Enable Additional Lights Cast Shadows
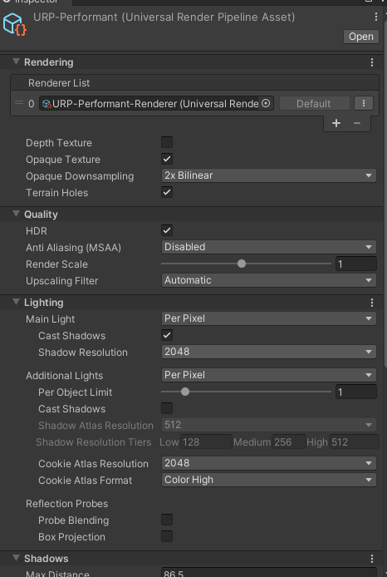Screen dimensions: 387x577 coord(167,408)
